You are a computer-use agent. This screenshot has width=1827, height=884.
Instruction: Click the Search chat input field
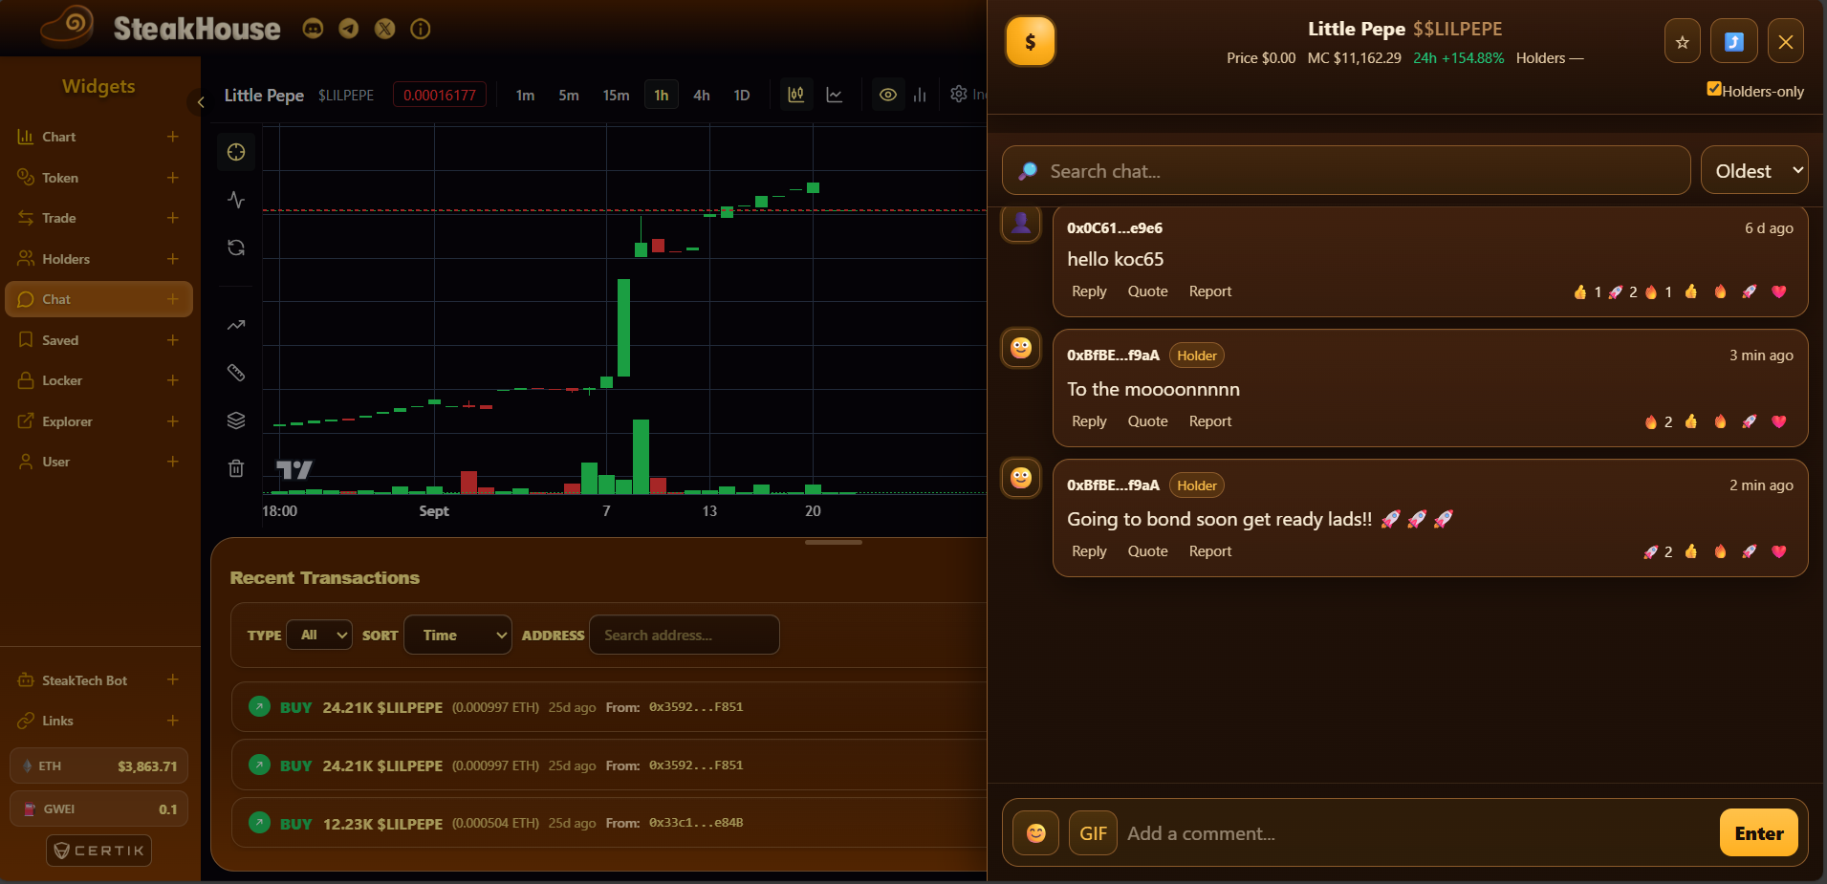pos(1358,171)
